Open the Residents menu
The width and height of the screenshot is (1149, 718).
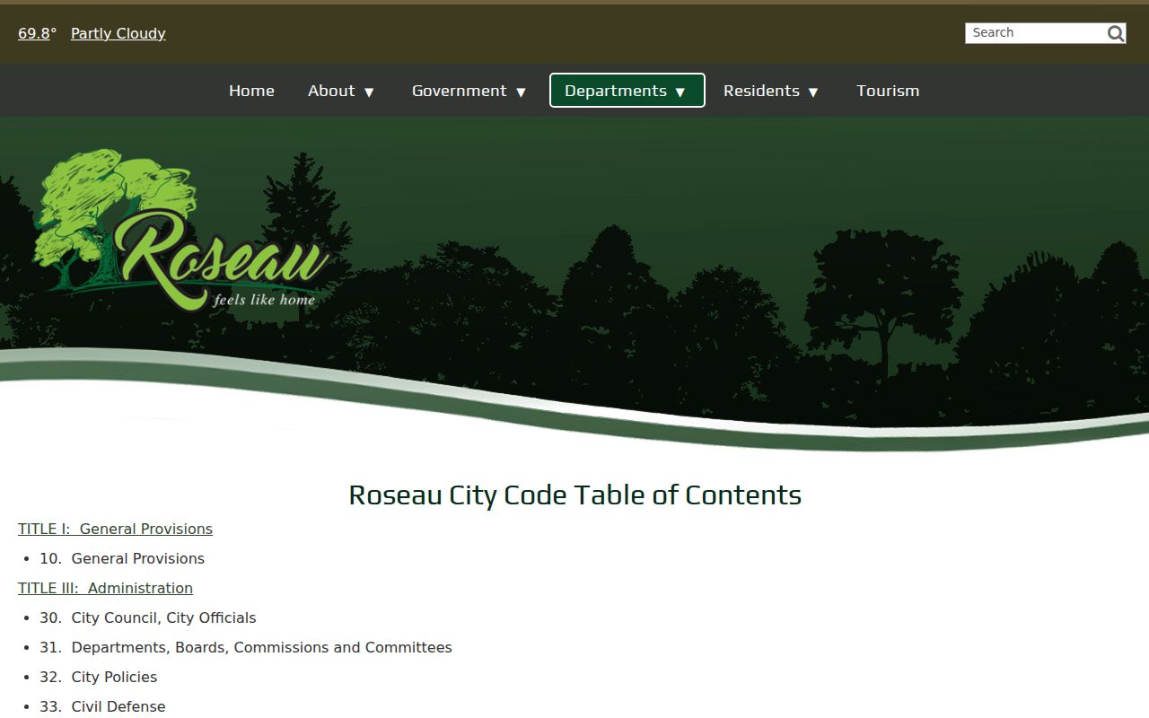point(761,91)
